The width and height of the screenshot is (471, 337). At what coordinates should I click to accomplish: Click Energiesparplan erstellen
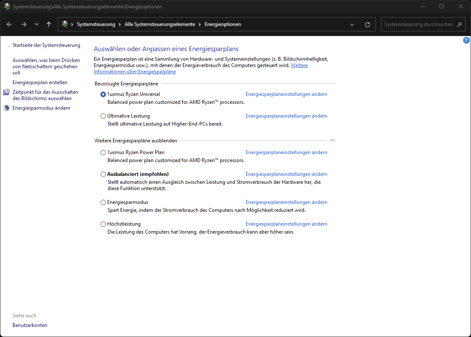[40, 82]
